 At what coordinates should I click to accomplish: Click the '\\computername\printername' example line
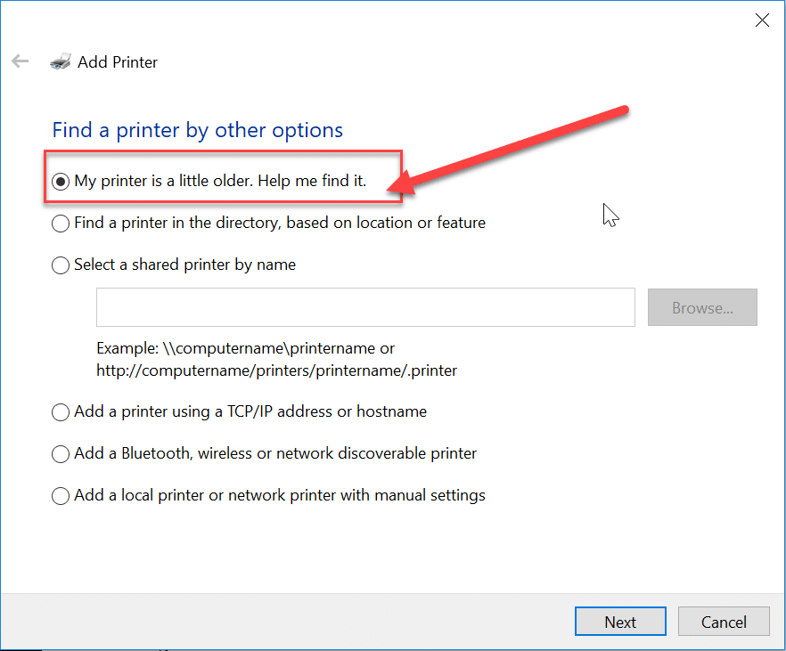(x=246, y=348)
